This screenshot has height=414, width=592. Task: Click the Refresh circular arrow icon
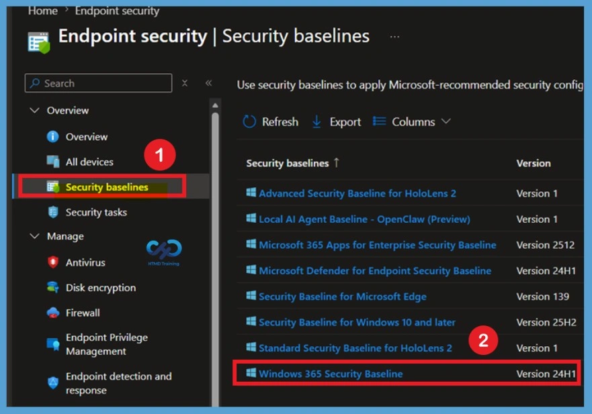(x=249, y=122)
